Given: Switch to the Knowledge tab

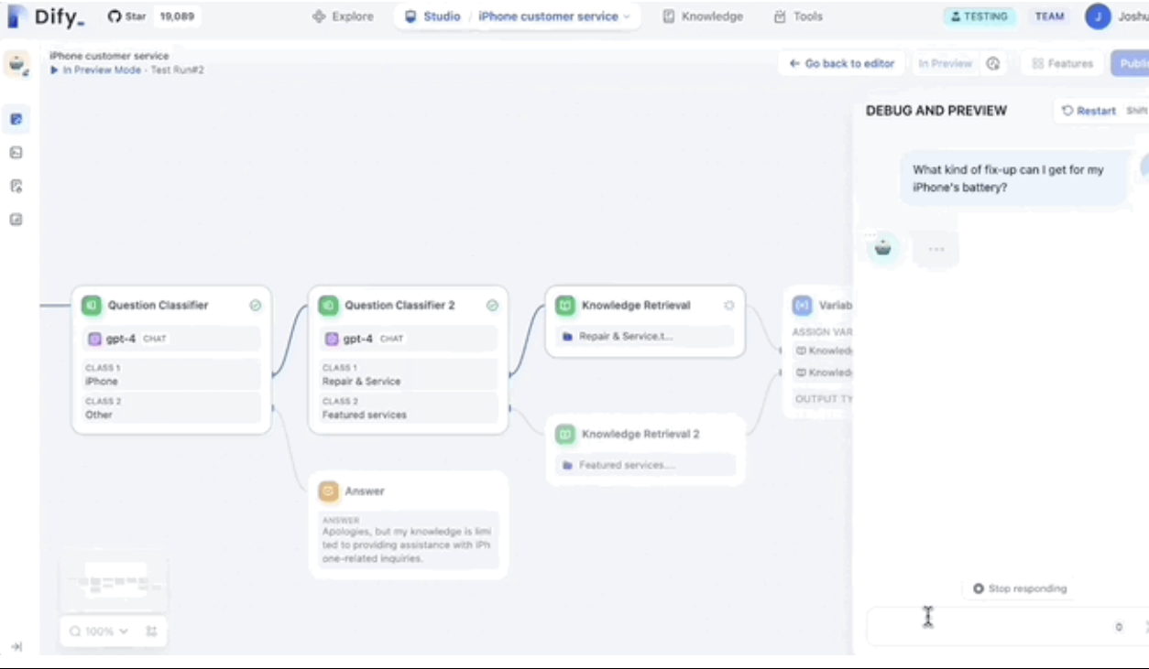Looking at the screenshot, I should click(x=703, y=16).
